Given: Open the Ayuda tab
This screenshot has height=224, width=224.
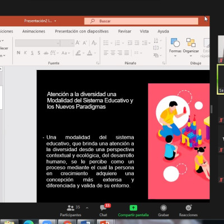Looking at the screenshot, I should pyautogui.click(x=163, y=31).
